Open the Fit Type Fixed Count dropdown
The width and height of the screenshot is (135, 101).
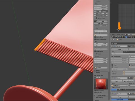point(129,52)
